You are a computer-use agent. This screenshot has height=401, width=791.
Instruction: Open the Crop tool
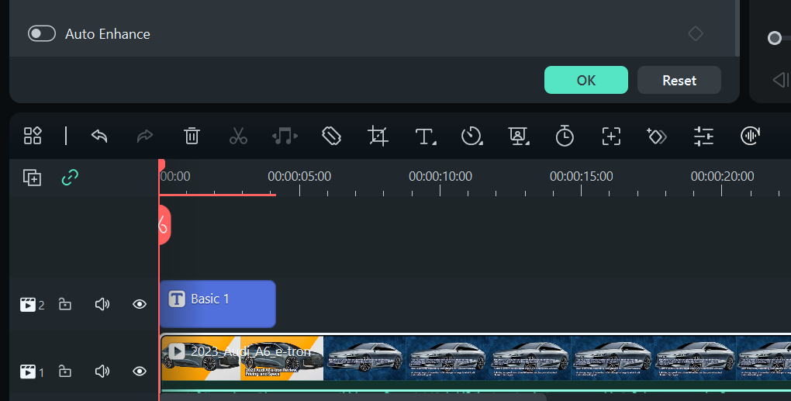tap(378, 136)
